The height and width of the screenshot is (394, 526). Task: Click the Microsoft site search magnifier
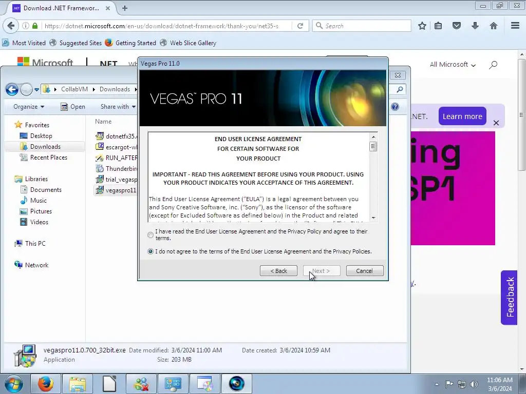click(x=493, y=65)
